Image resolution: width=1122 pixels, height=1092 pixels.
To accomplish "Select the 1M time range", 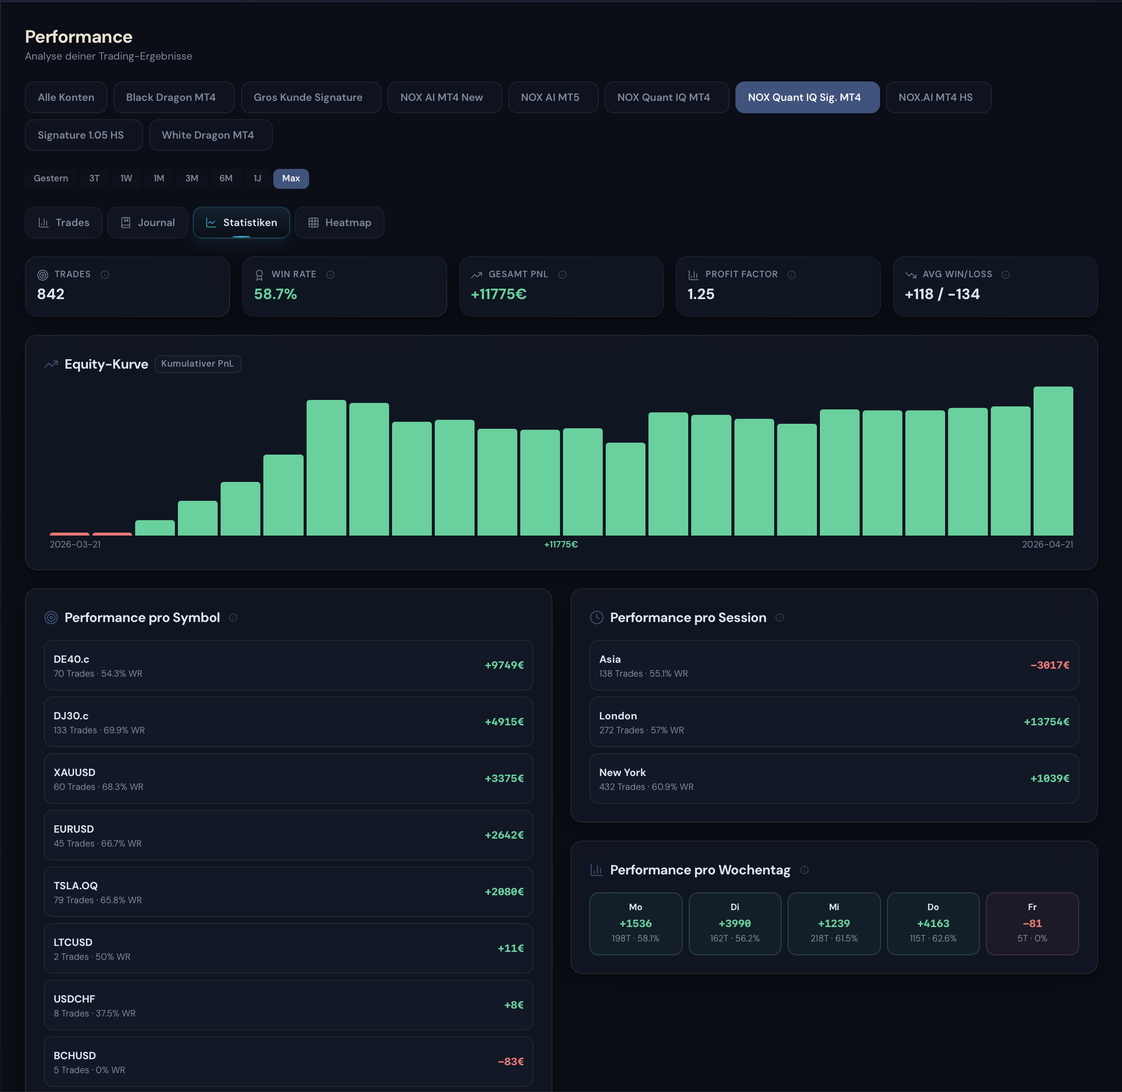I will click(159, 178).
